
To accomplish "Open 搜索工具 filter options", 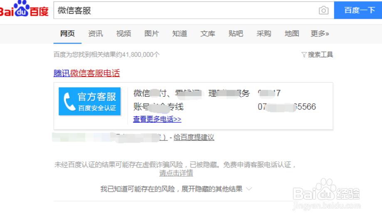I will [317, 54].
